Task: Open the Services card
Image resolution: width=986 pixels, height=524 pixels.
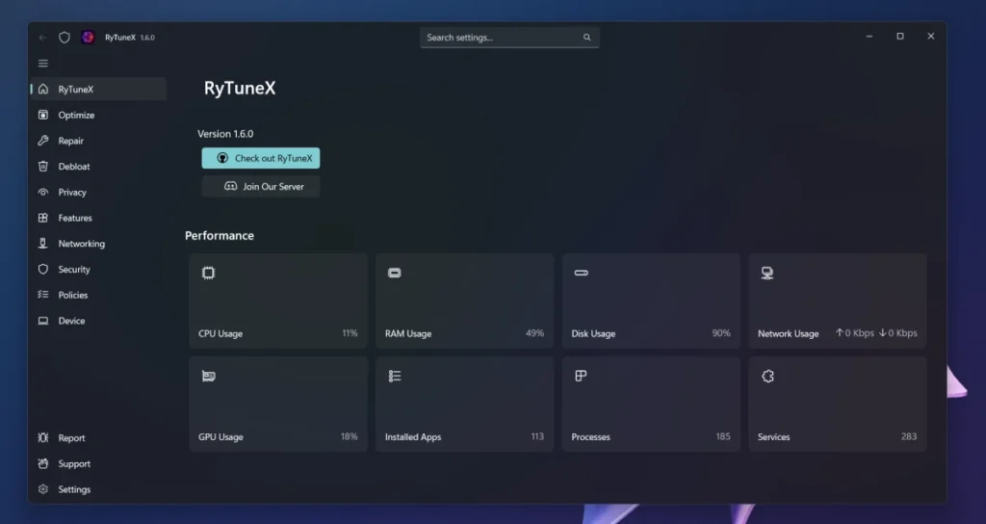Action: [x=838, y=405]
